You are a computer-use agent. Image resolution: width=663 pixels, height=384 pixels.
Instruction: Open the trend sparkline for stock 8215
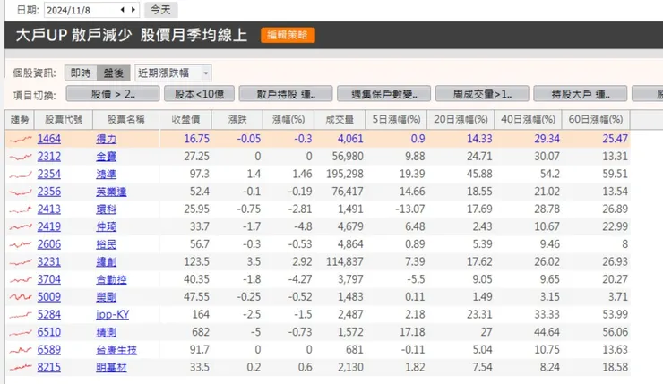pyautogui.click(x=21, y=368)
